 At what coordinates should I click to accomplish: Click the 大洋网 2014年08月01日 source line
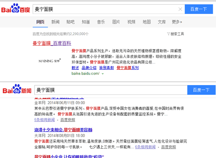click(x=59, y=136)
